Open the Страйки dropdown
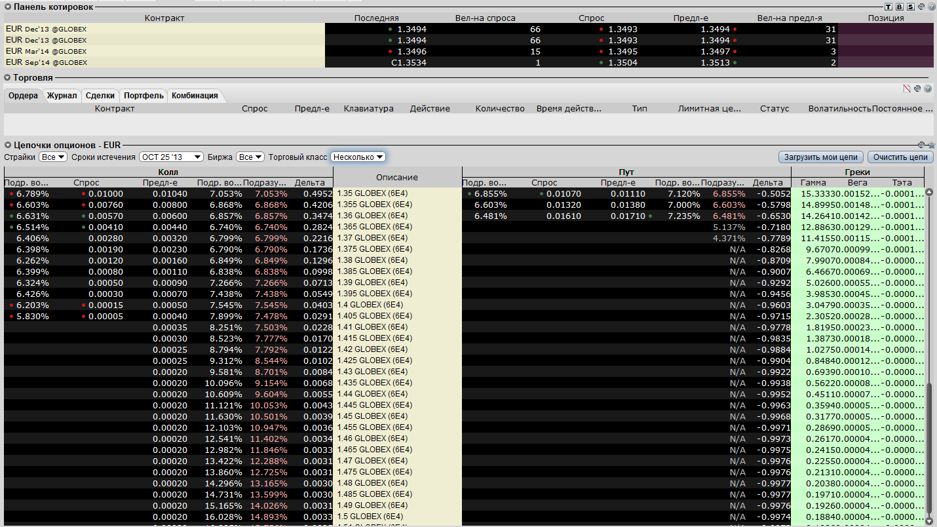The width and height of the screenshot is (937, 527). click(53, 157)
